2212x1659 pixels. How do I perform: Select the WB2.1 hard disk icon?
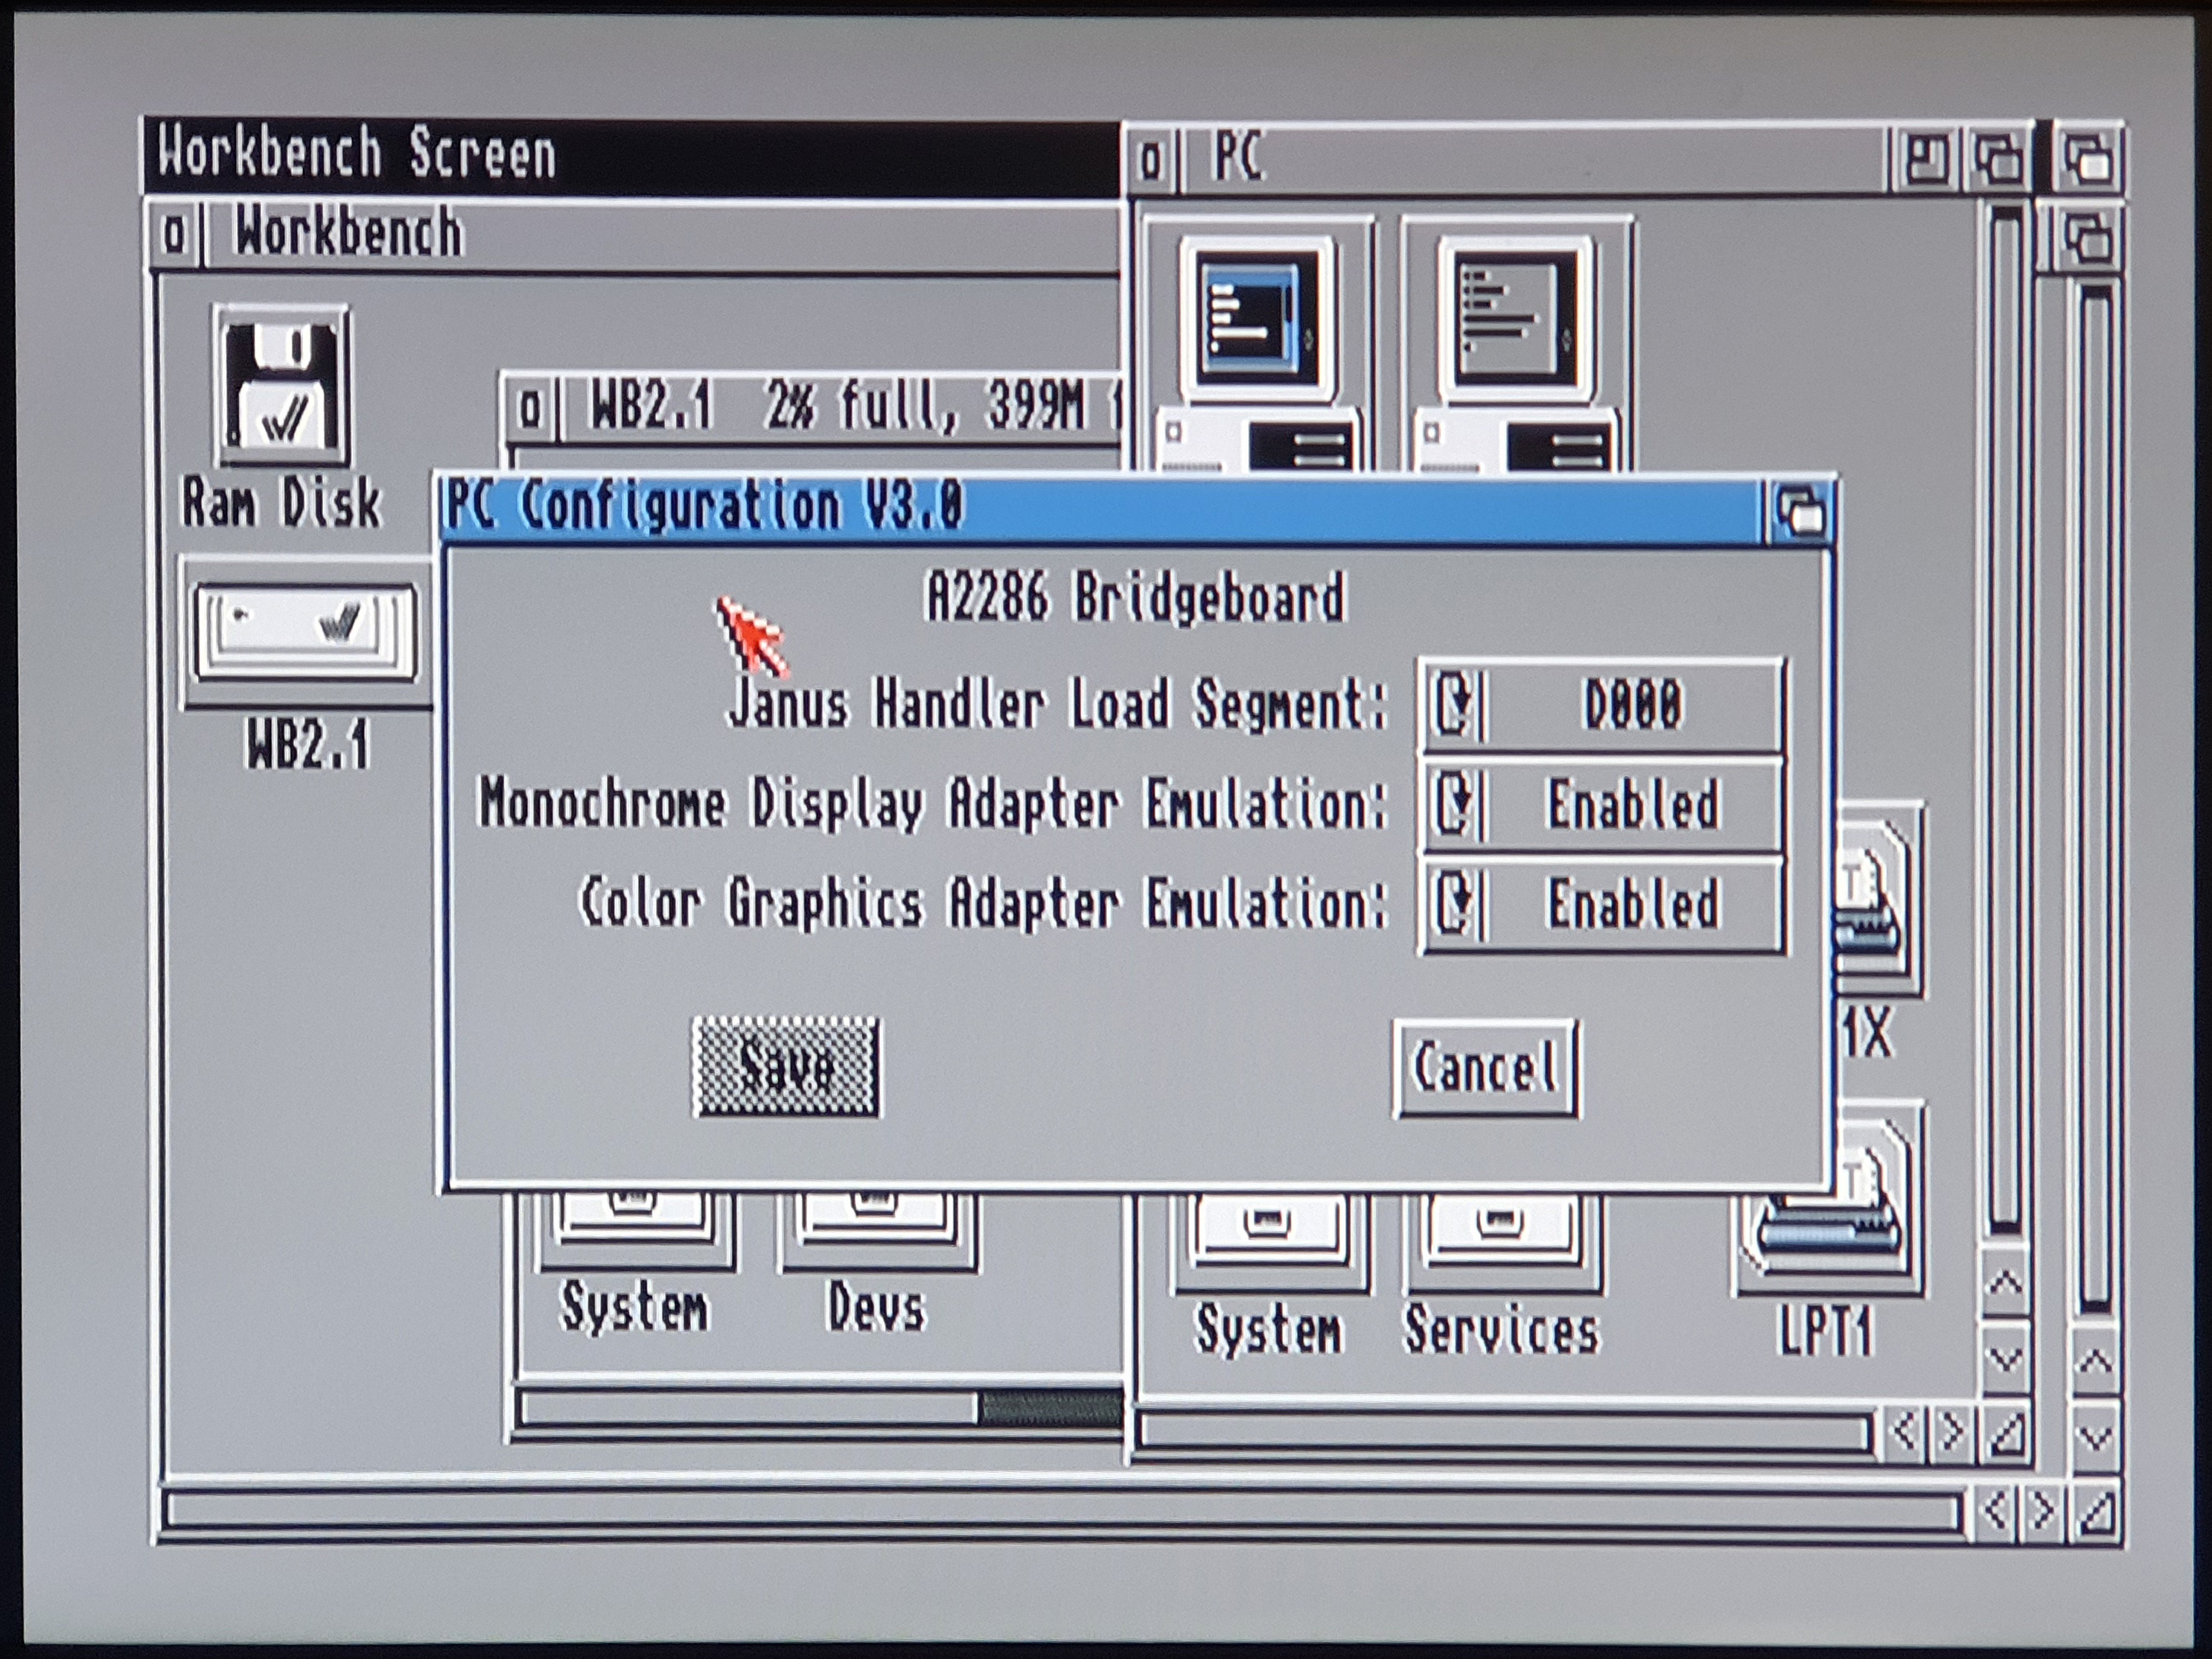pyautogui.click(x=305, y=632)
